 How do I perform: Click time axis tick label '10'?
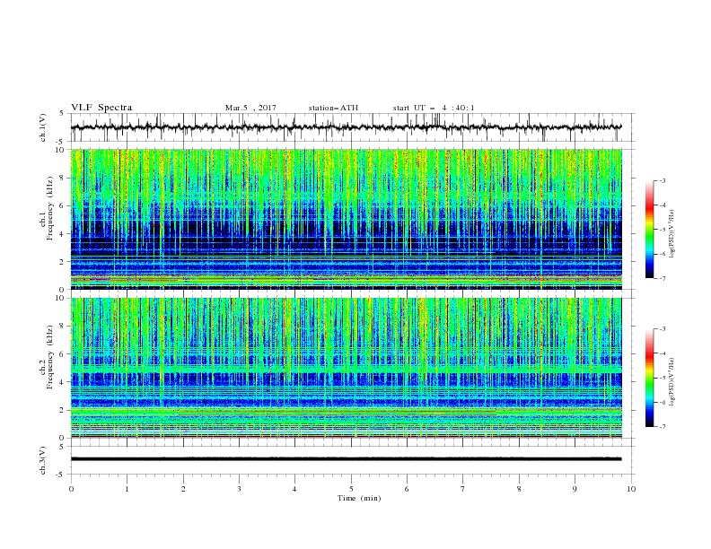pos(631,489)
